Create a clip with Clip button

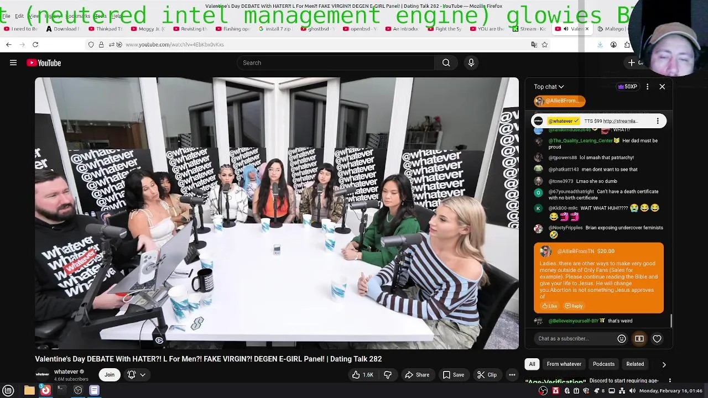[487, 375]
